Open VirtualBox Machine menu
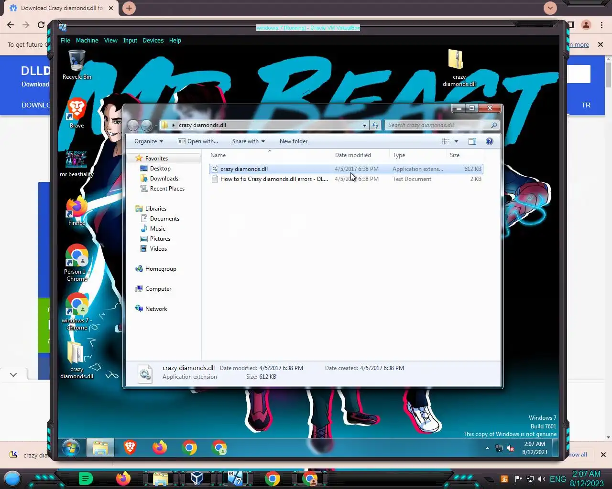The height and width of the screenshot is (489, 612). (x=87, y=41)
